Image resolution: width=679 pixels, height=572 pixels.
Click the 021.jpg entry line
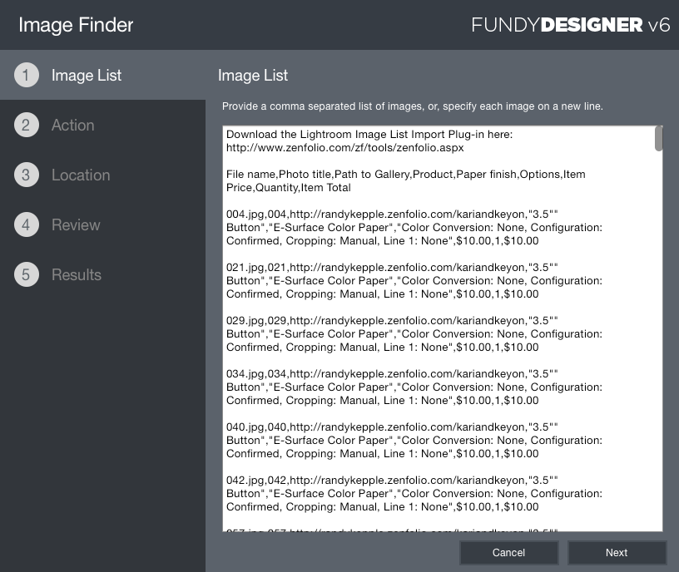point(392,268)
